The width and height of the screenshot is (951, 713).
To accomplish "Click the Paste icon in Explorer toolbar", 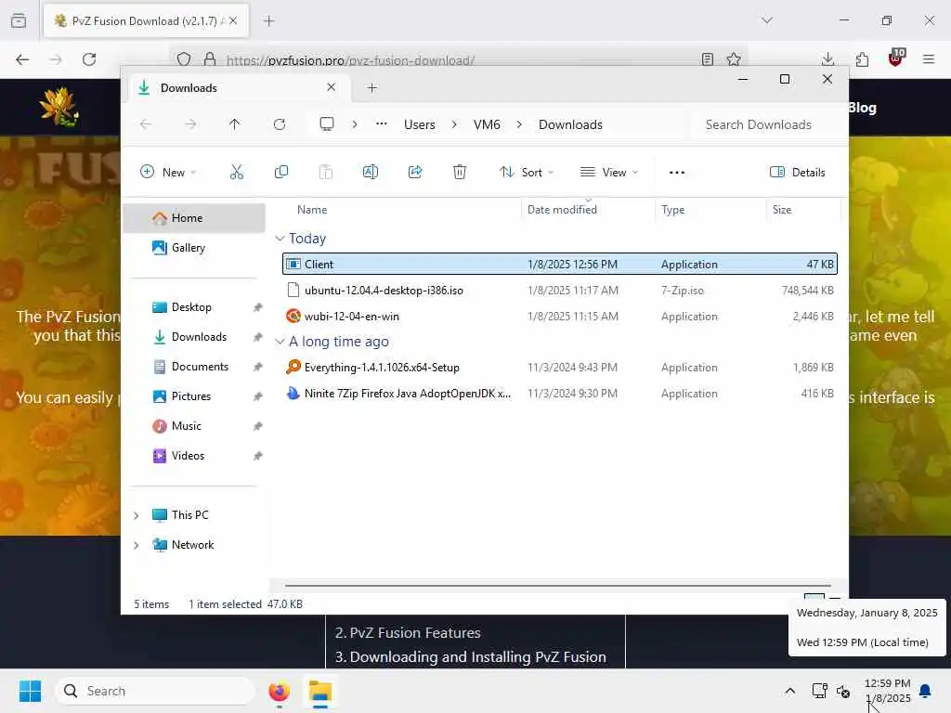I will (x=326, y=172).
